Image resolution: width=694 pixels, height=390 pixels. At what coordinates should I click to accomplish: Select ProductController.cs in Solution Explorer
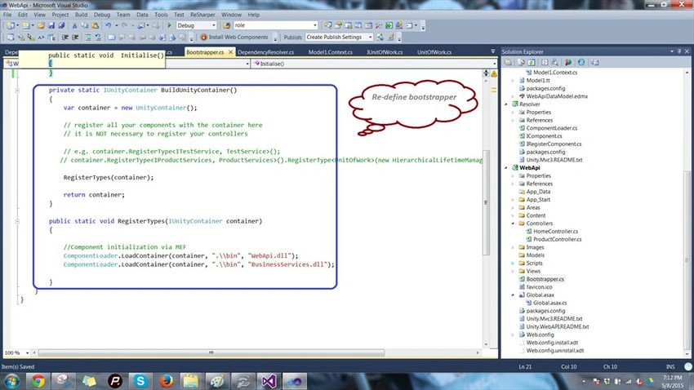pyautogui.click(x=557, y=239)
